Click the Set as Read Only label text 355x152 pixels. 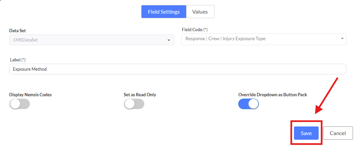(140, 95)
